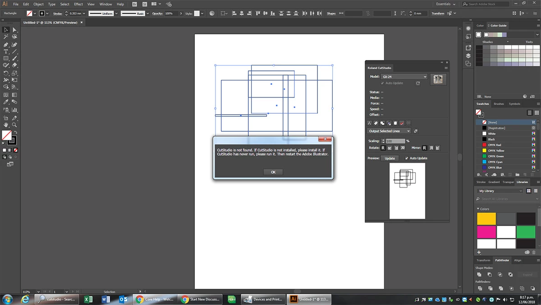Select the Rotate tool
The height and width of the screenshot is (305, 541).
6,73
